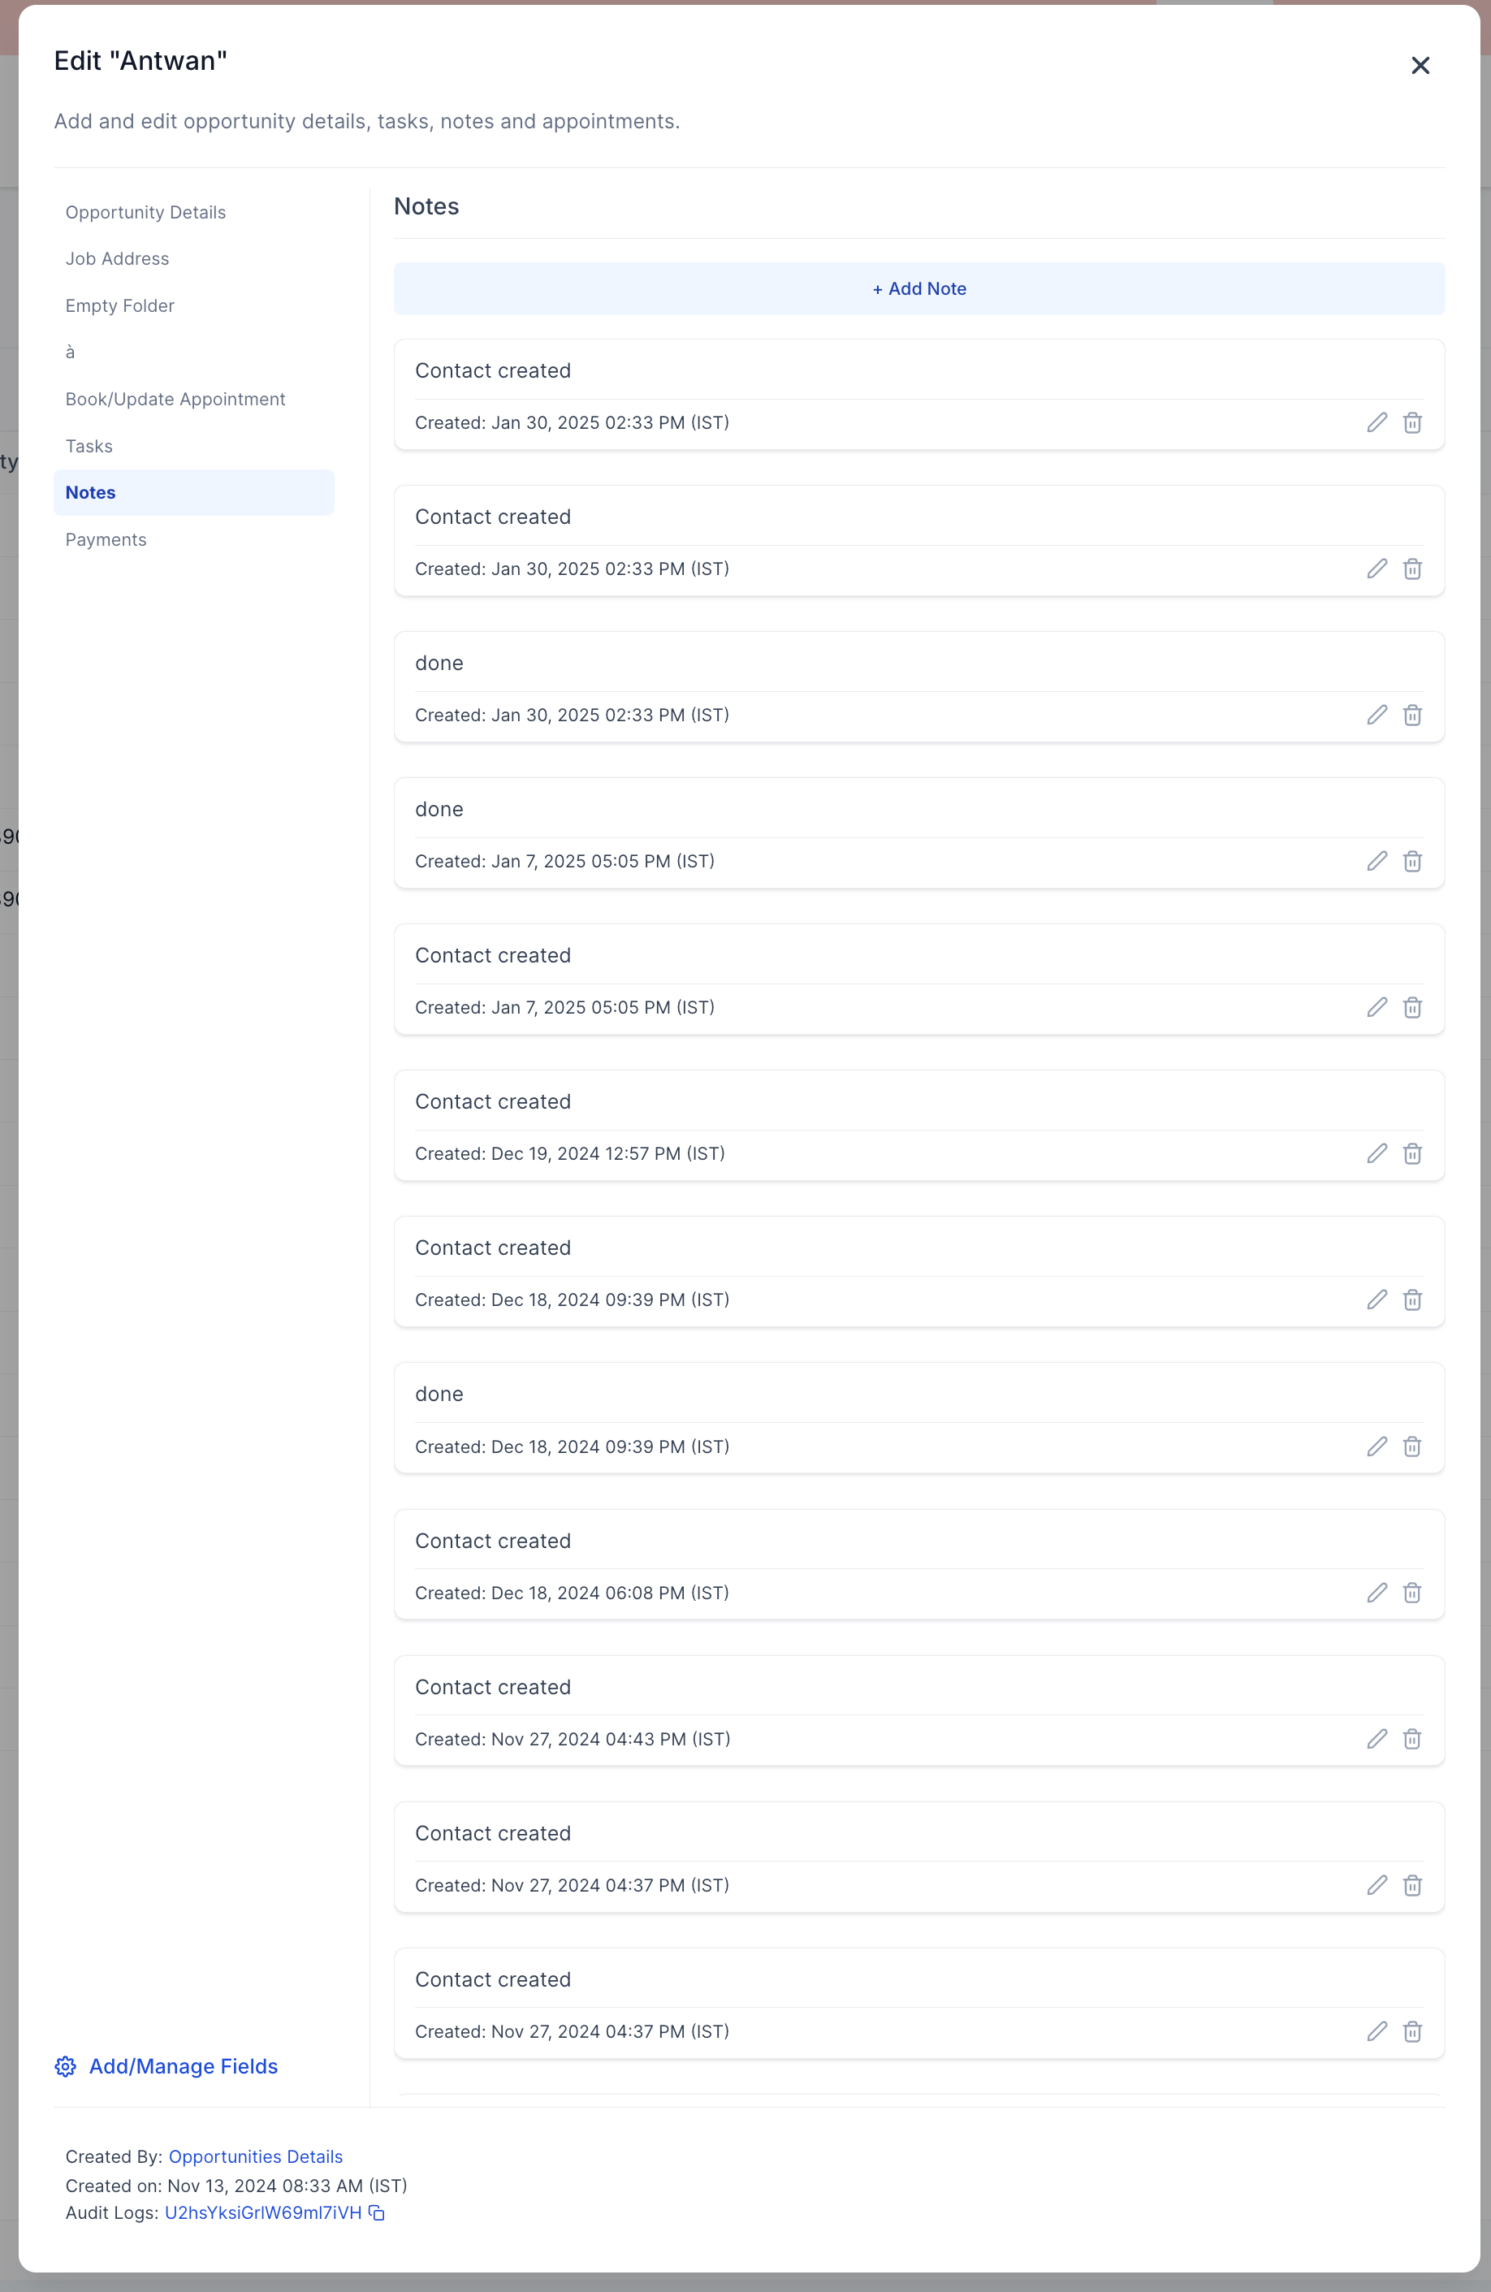Open the Payments section

coord(106,539)
